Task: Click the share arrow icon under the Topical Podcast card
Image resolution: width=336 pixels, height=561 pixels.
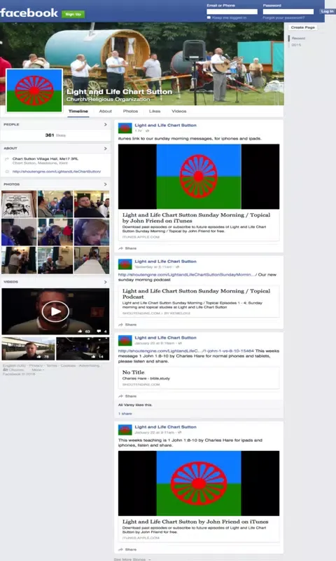Action: point(120,325)
